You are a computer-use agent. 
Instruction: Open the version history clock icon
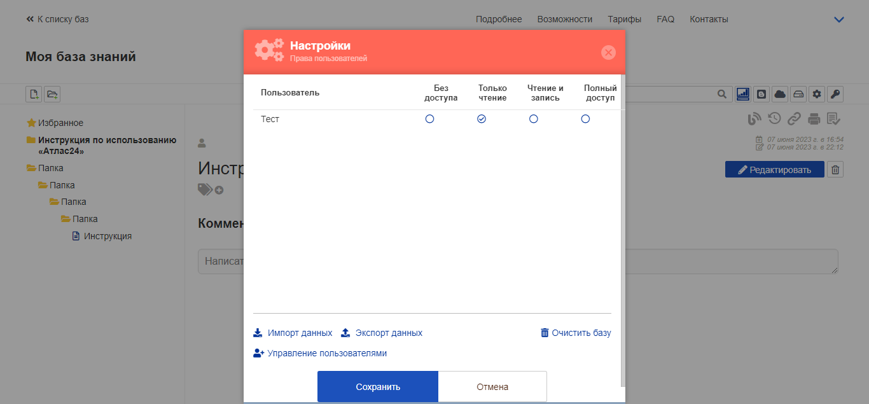coord(774,118)
